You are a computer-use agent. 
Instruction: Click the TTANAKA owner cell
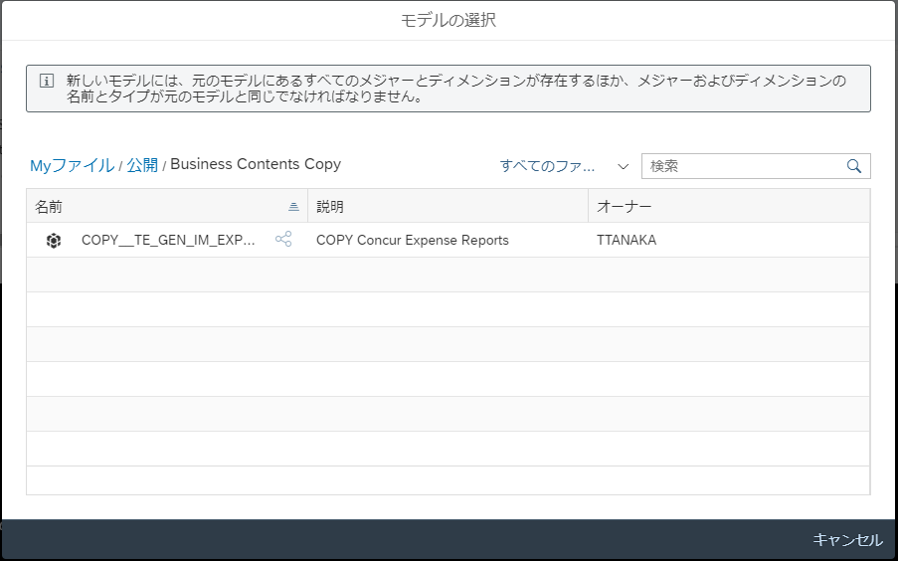tap(626, 240)
